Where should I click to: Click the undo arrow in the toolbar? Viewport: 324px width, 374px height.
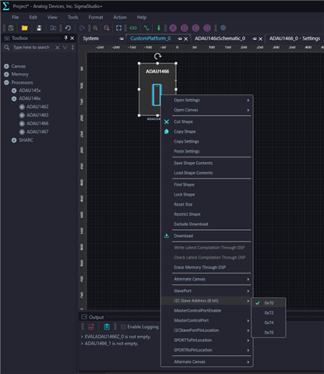tap(68, 28)
